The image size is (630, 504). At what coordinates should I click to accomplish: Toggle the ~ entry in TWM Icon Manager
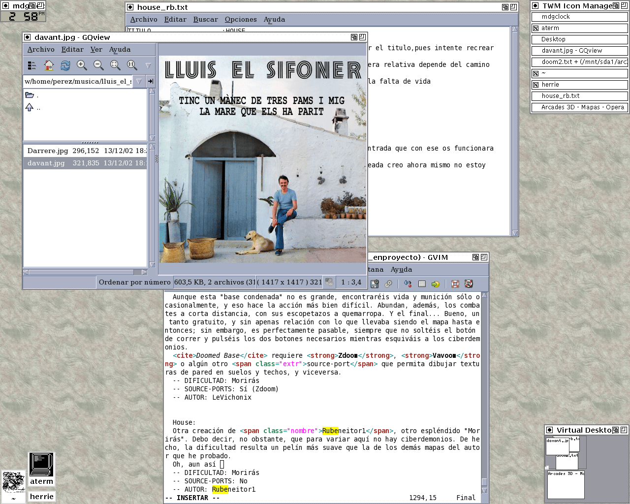pyautogui.click(x=580, y=73)
